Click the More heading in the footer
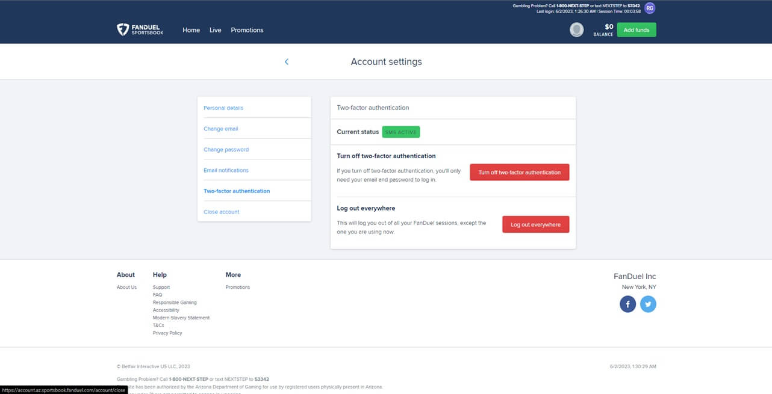Screen dimensions: 772x394 233,275
